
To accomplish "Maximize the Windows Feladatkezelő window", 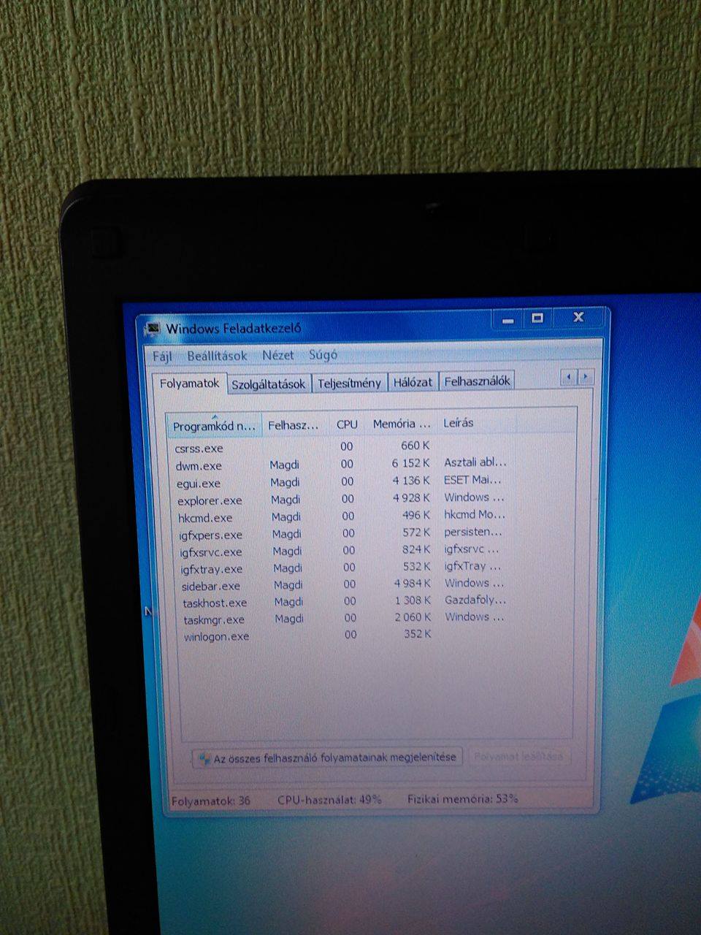I will [x=538, y=318].
